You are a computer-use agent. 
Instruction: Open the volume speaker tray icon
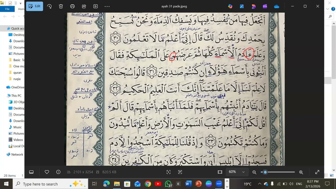291,184
